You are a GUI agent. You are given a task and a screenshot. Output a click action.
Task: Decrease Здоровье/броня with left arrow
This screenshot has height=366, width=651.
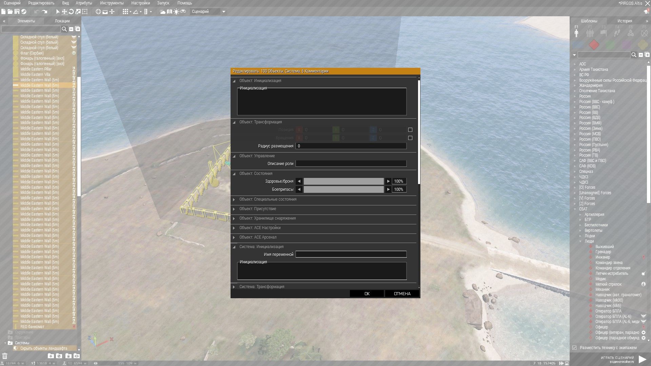299,181
